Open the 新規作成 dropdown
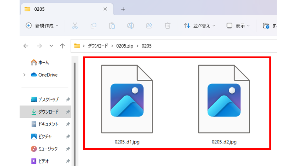Image resolution: width=296 pixels, height=166 pixels. [42, 25]
